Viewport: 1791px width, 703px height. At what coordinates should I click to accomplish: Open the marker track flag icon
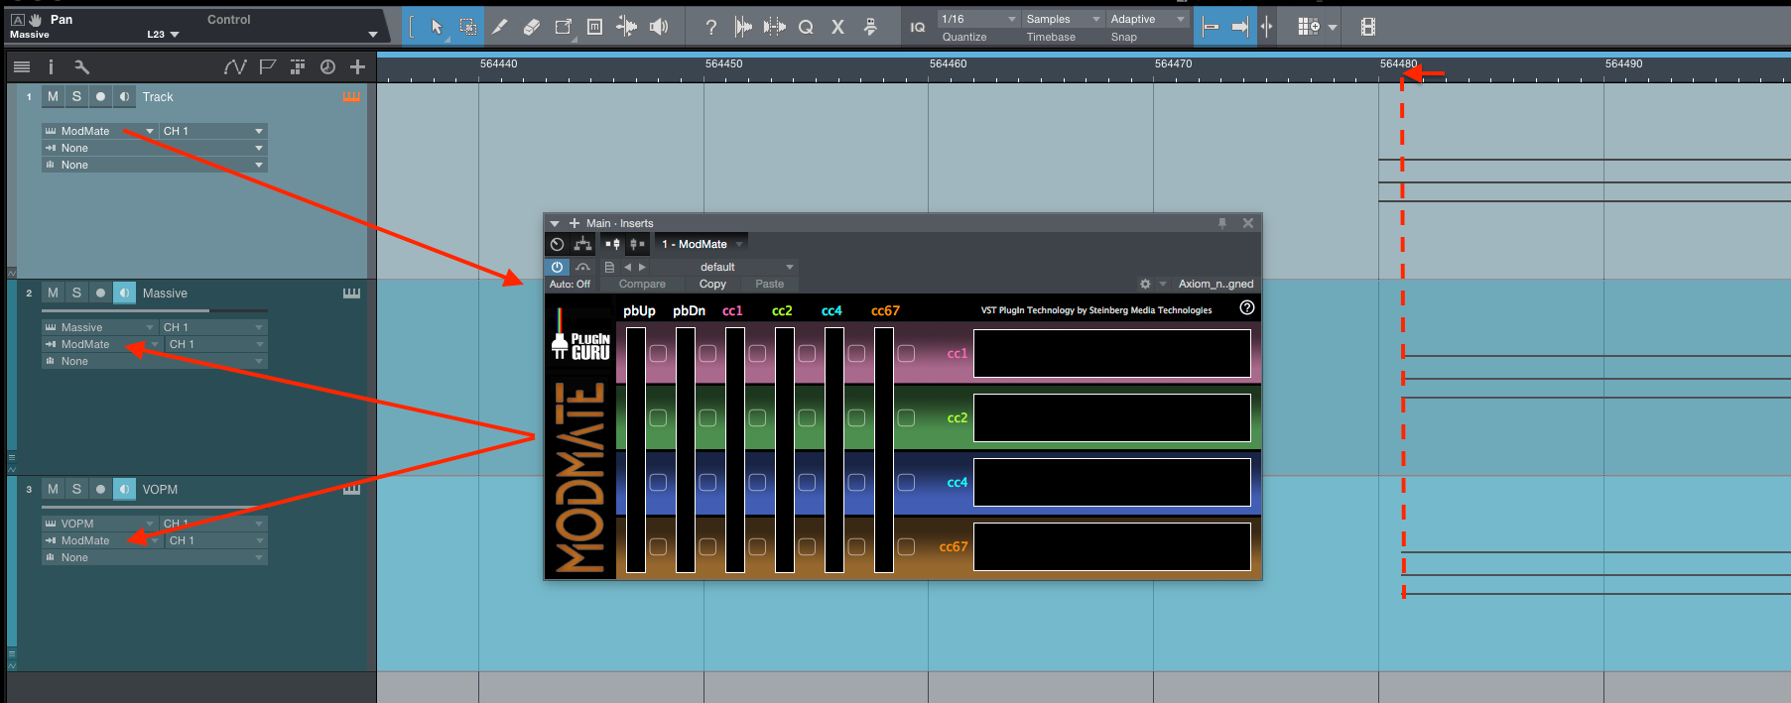pos(267,66)
